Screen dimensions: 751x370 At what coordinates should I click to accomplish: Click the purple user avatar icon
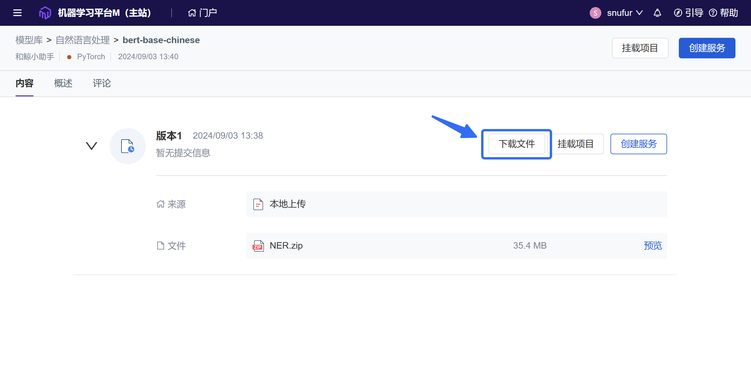(595, 13)
